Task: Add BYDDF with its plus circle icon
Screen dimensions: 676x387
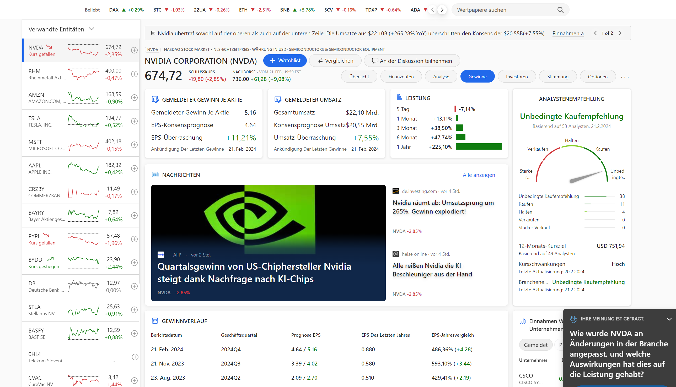Action: click(134, 263)
